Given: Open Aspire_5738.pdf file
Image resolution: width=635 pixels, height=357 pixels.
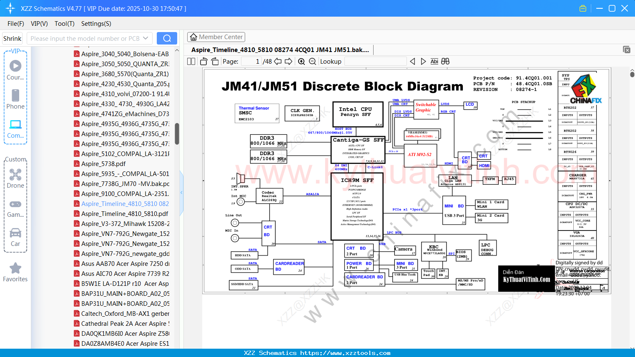Looking at the screenshot, I should [x=103, y=164].
